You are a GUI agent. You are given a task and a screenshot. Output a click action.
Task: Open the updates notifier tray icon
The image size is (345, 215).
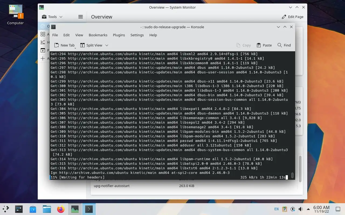tap(293, 209)
